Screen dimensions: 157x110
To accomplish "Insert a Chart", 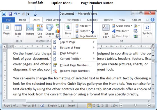I will point(57,31).
